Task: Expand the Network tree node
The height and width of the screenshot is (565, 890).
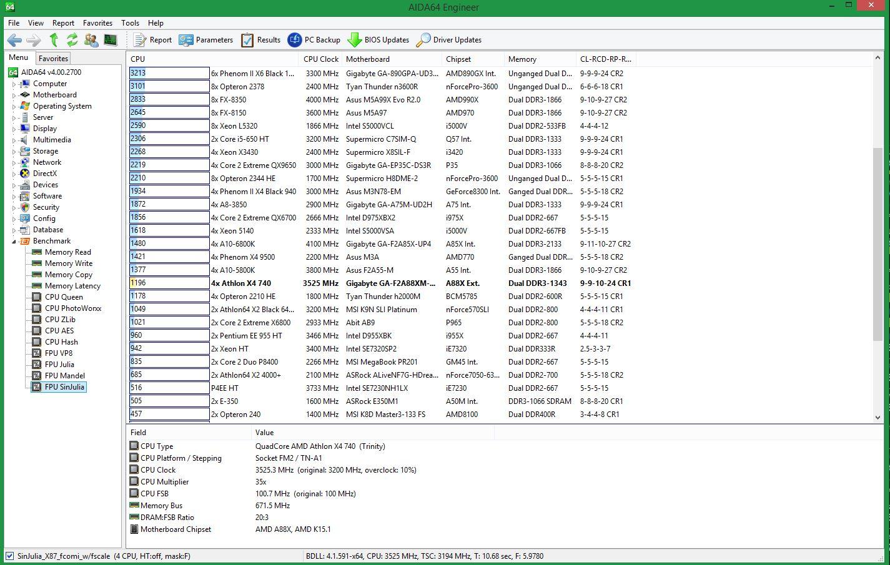Action: [14, 163]
